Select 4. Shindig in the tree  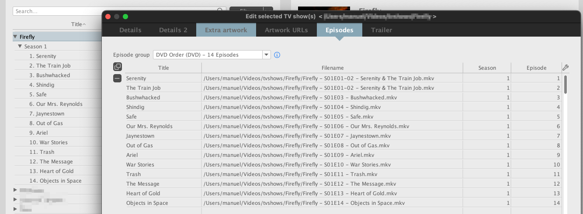pyautogui.click(x=42, y=85)
